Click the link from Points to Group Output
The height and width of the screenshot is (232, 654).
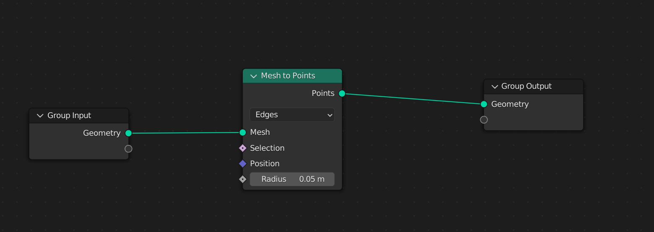[x=413, y=99]
